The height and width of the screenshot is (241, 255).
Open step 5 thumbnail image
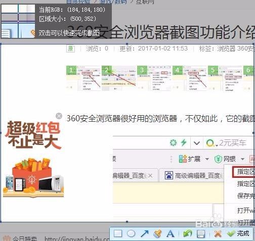pyautogui.click(x=225, y=78)
